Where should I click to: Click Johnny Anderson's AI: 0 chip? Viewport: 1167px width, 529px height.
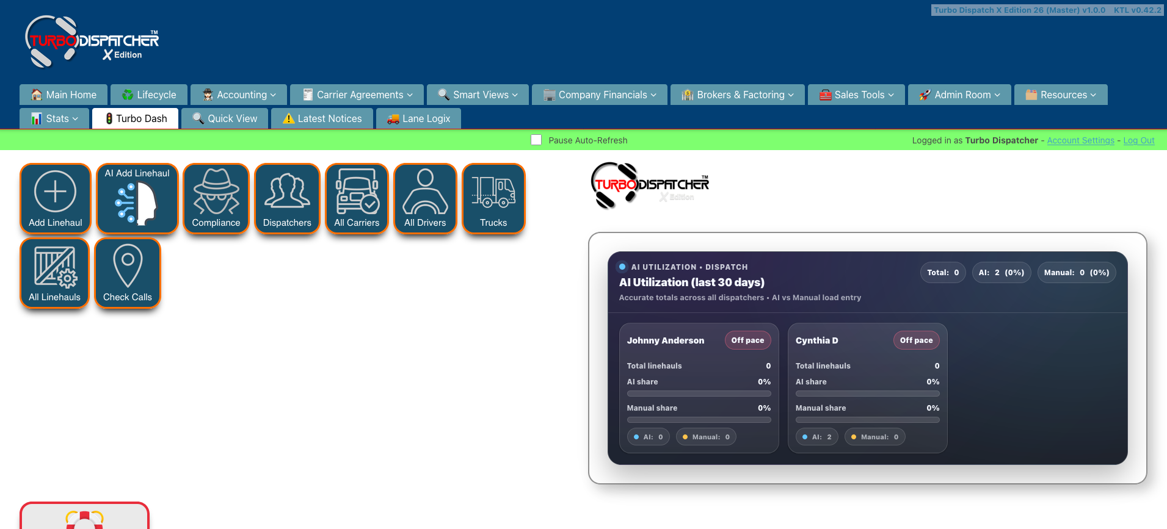click(x=649, y=437)
